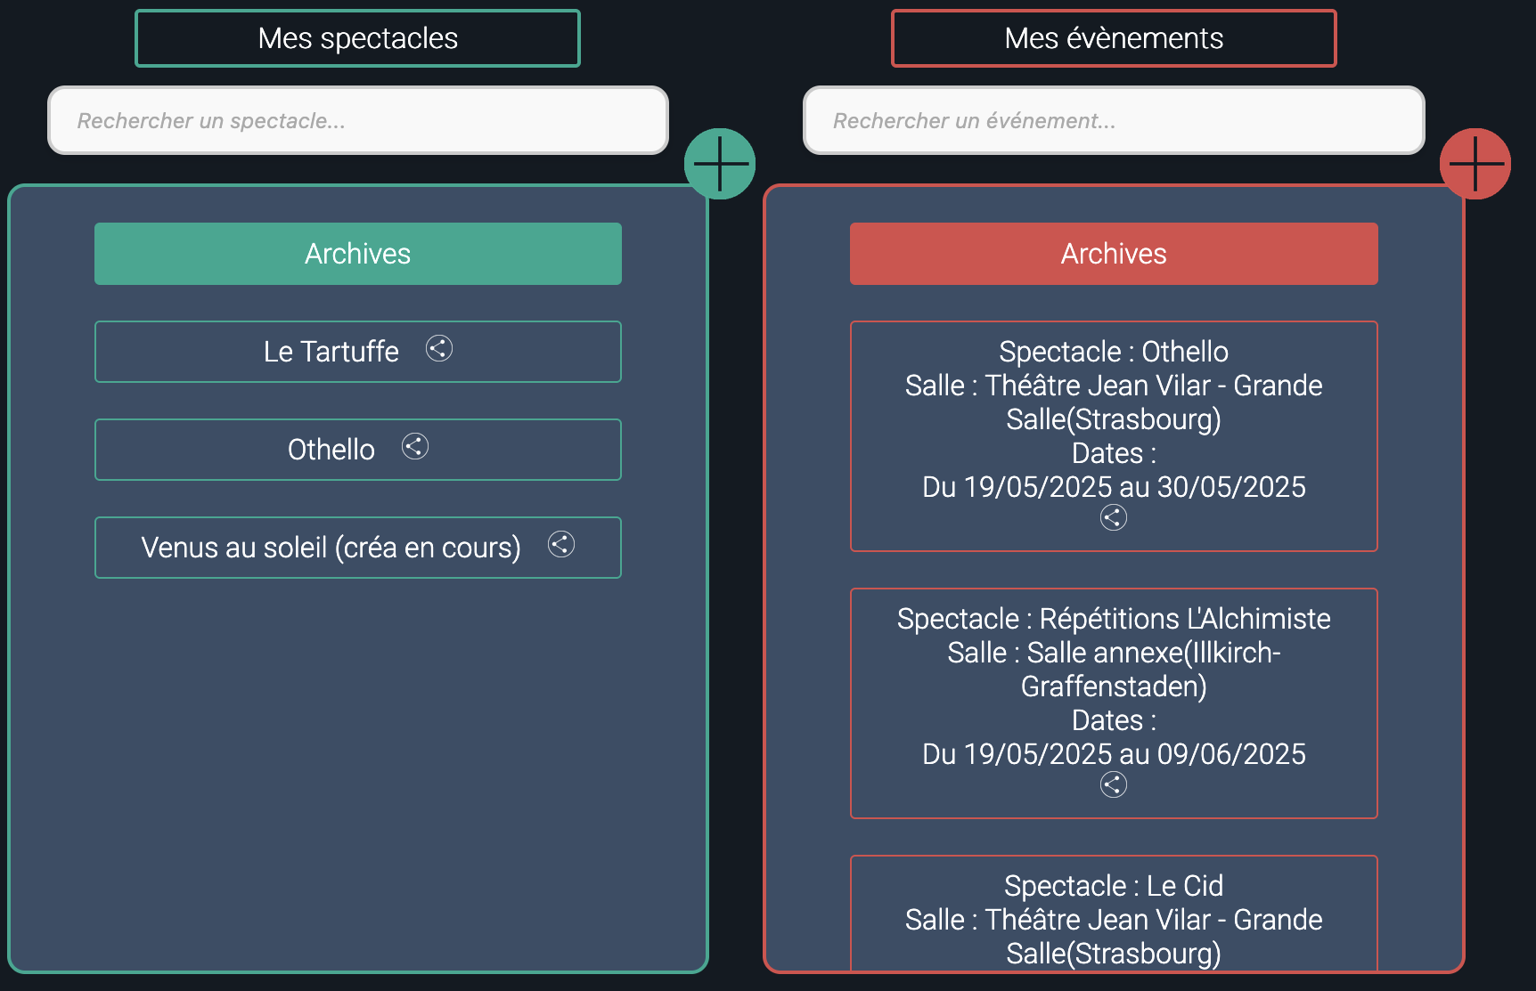
Task: Click the Rechercher un événement search field
Action: (1113, 120)
